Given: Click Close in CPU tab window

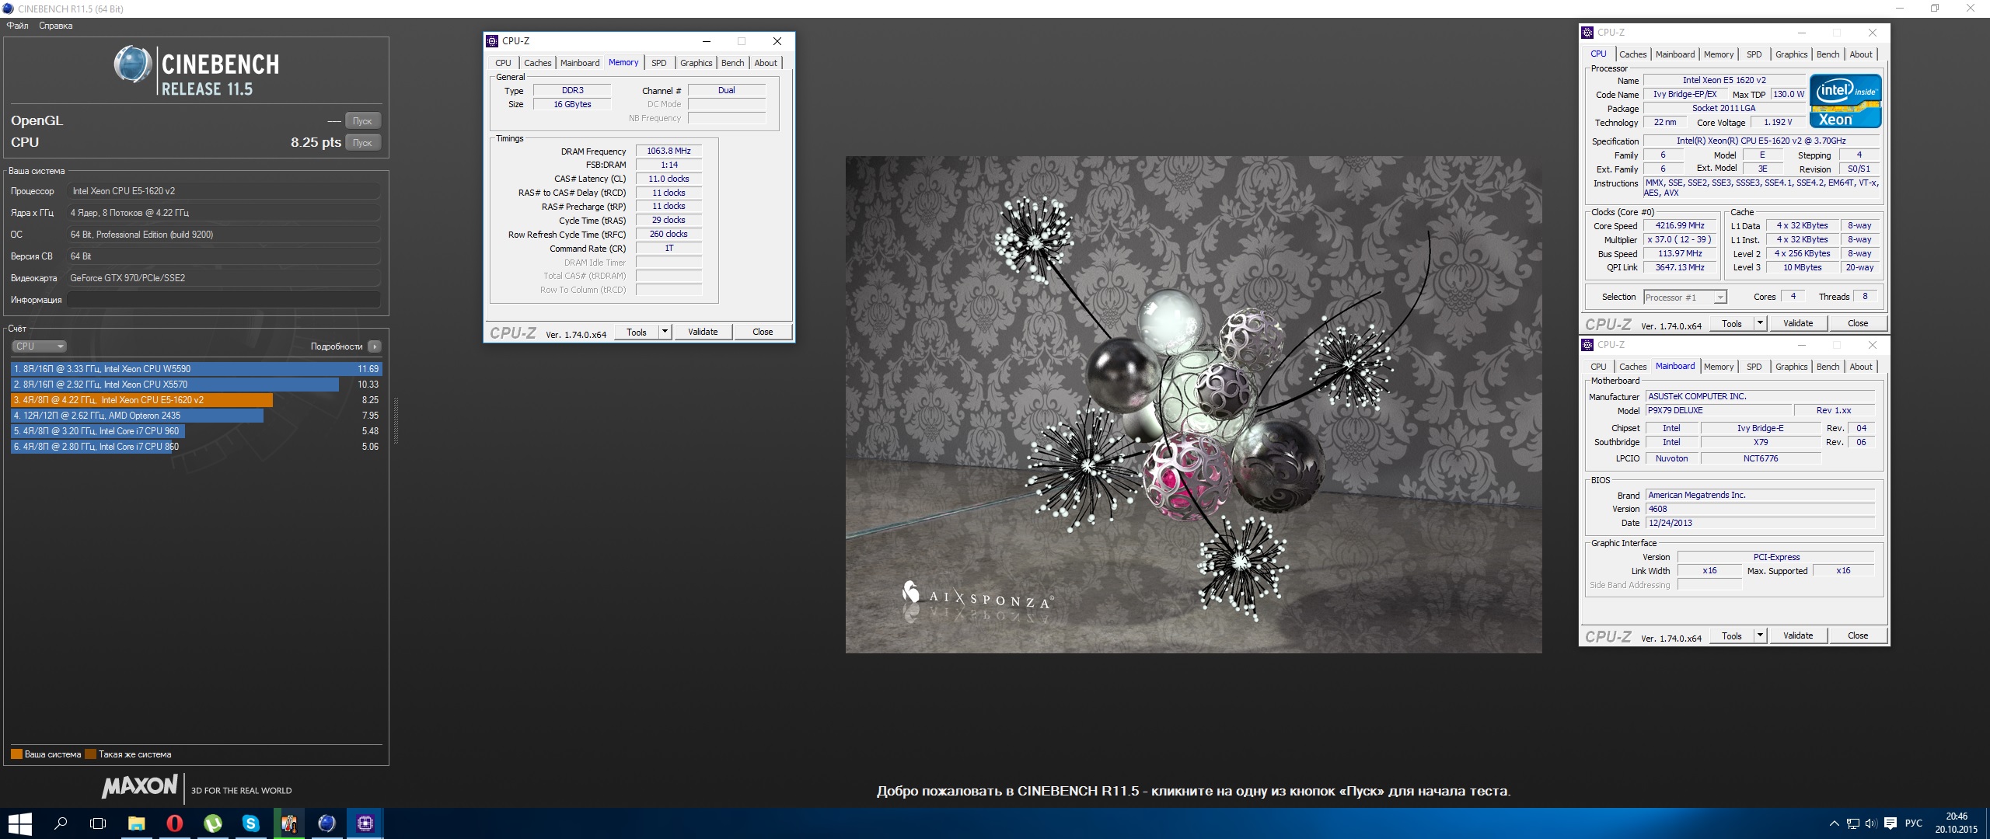Looking at the screenshot, I should point(1858,323).
